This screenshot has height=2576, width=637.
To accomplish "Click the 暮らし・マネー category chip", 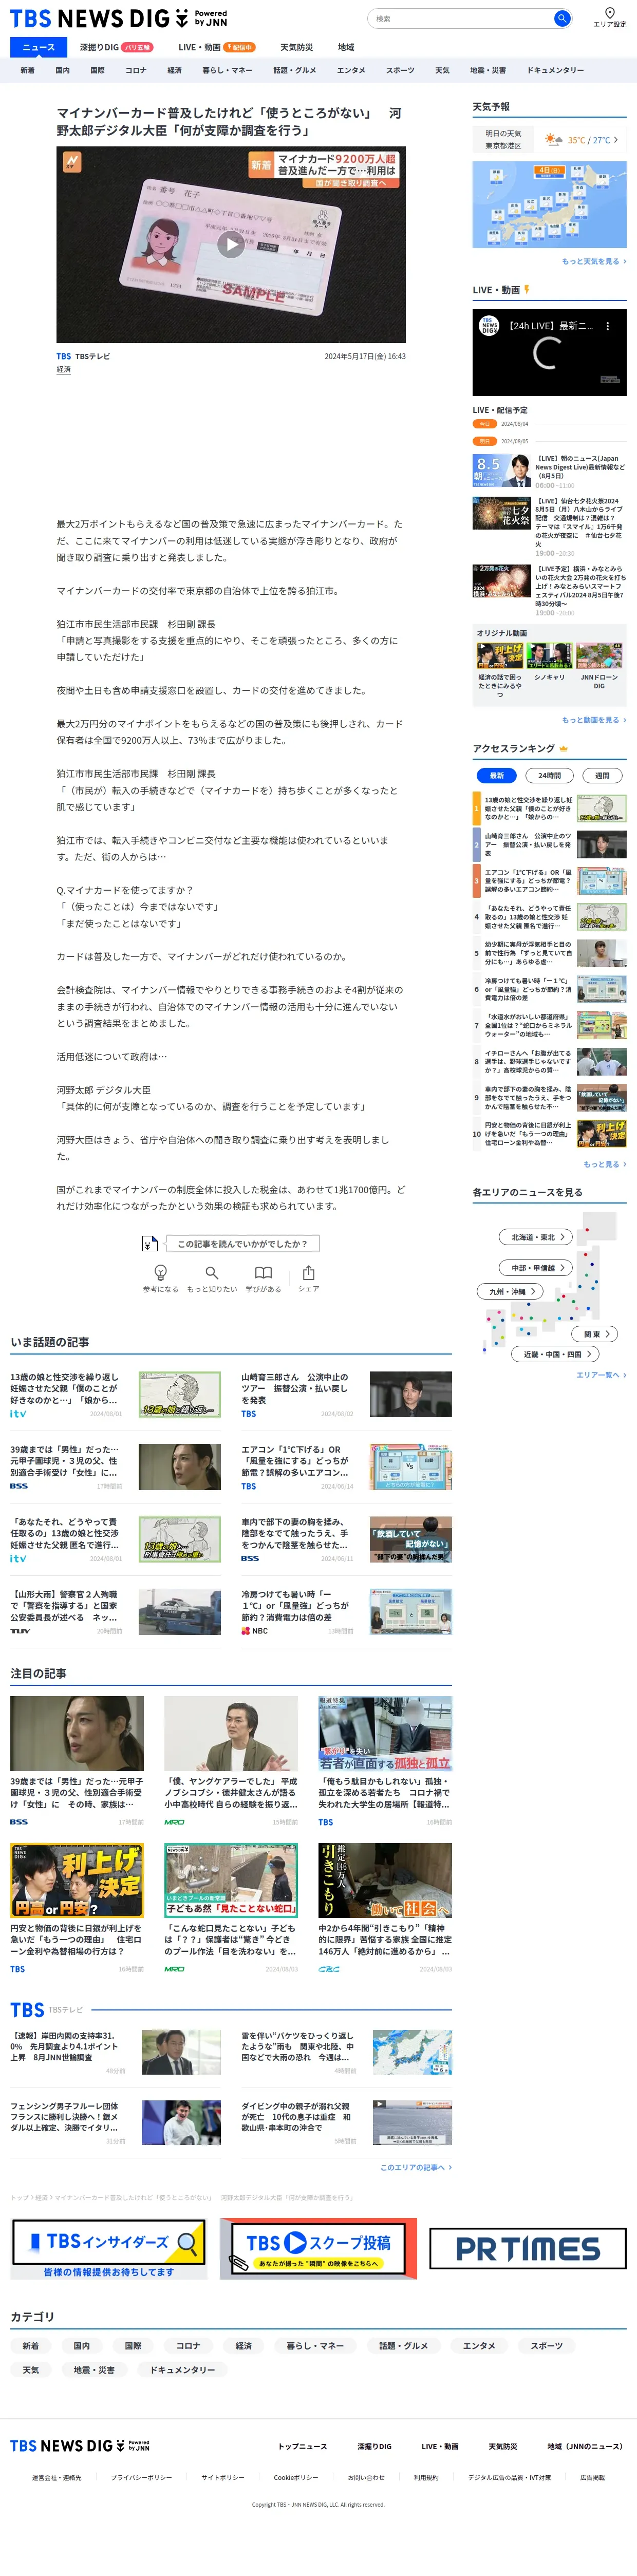I will tap(315, 2345).
